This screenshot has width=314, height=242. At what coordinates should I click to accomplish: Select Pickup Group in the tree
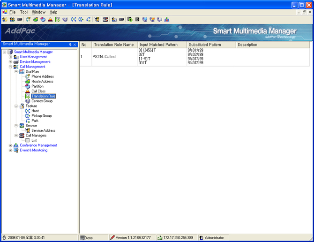point(41,116)
